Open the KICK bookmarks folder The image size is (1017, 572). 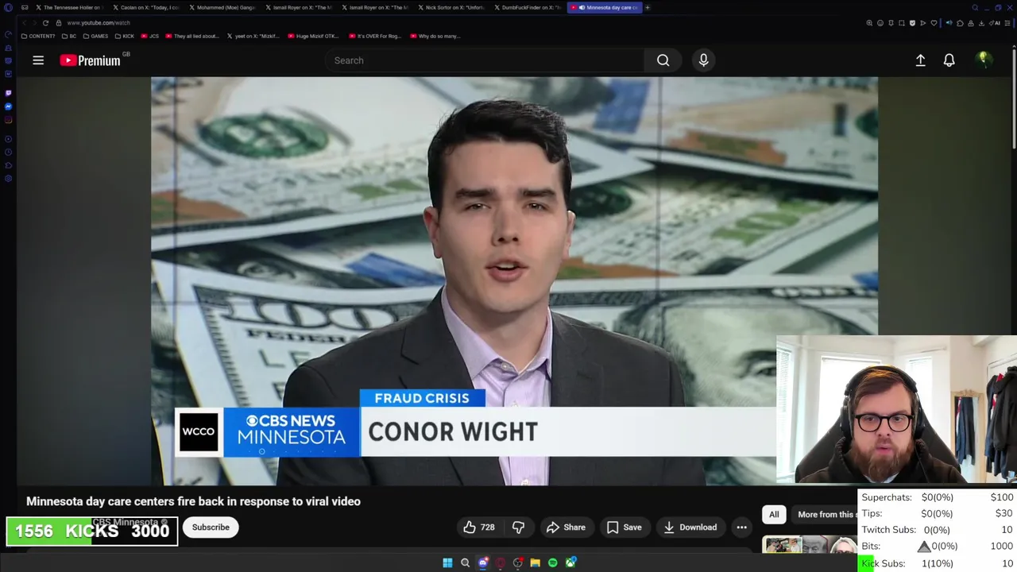coord(125,36)
